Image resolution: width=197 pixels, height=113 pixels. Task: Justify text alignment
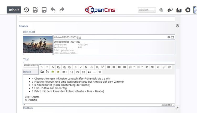pos(125,67)
